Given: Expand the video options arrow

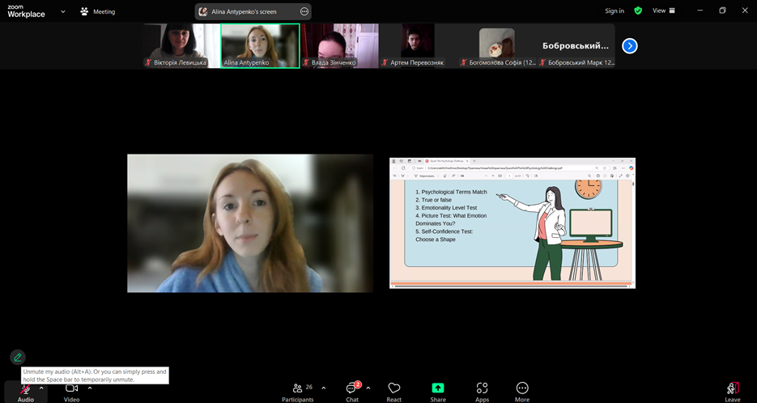Looking at the screenshot, I should [x=90, y=388].
